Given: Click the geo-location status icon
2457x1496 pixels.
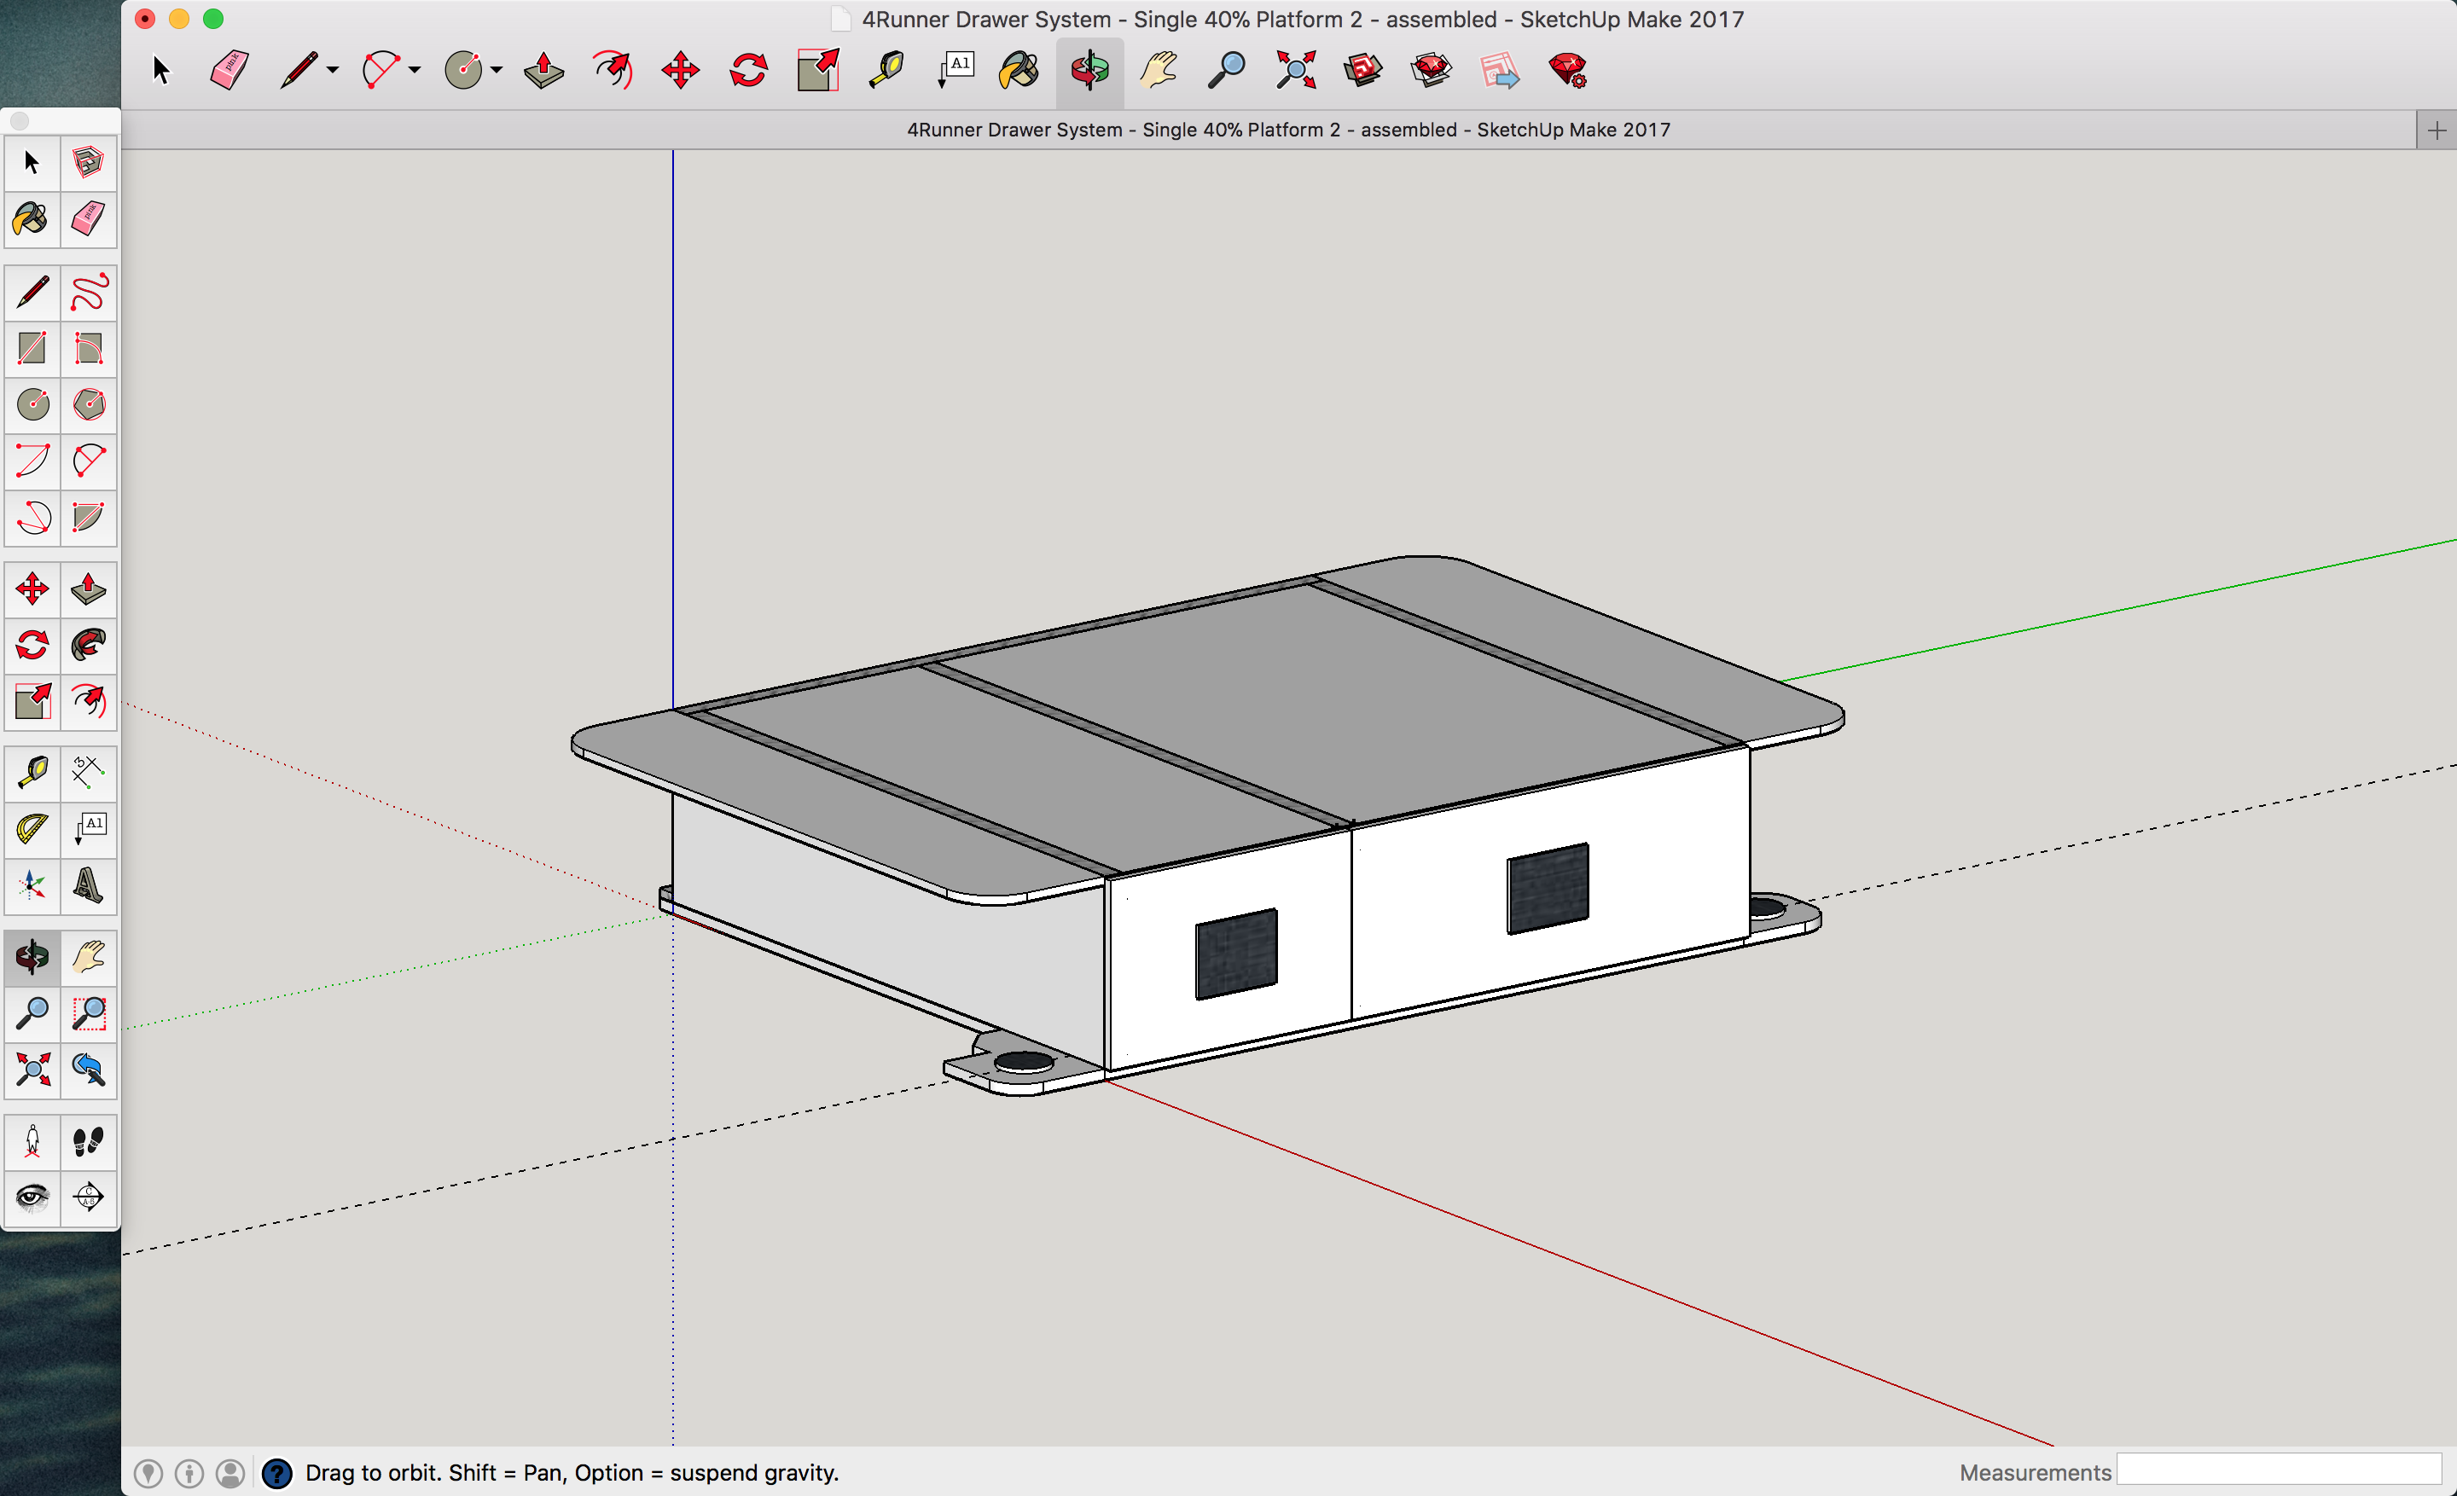Looking at the screenshot, I should coord(148,1472).
